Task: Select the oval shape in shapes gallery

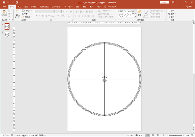Action: (x=133, y=11)
